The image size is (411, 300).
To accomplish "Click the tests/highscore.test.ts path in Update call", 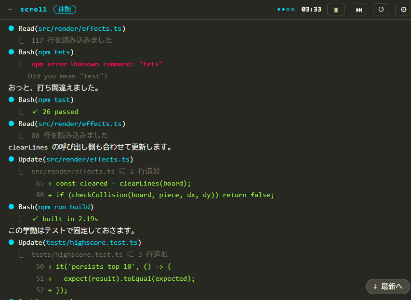I will point(92,242).
